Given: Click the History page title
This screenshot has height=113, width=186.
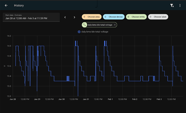Looking at the screenshot, I should click(19, 5).
